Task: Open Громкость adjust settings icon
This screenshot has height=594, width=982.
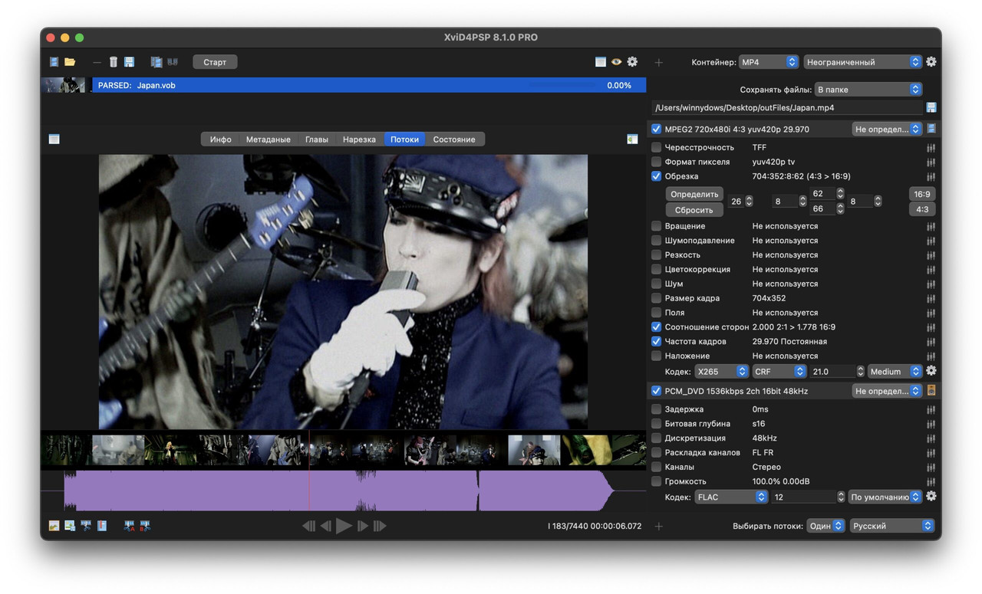Action: point(931,481)
